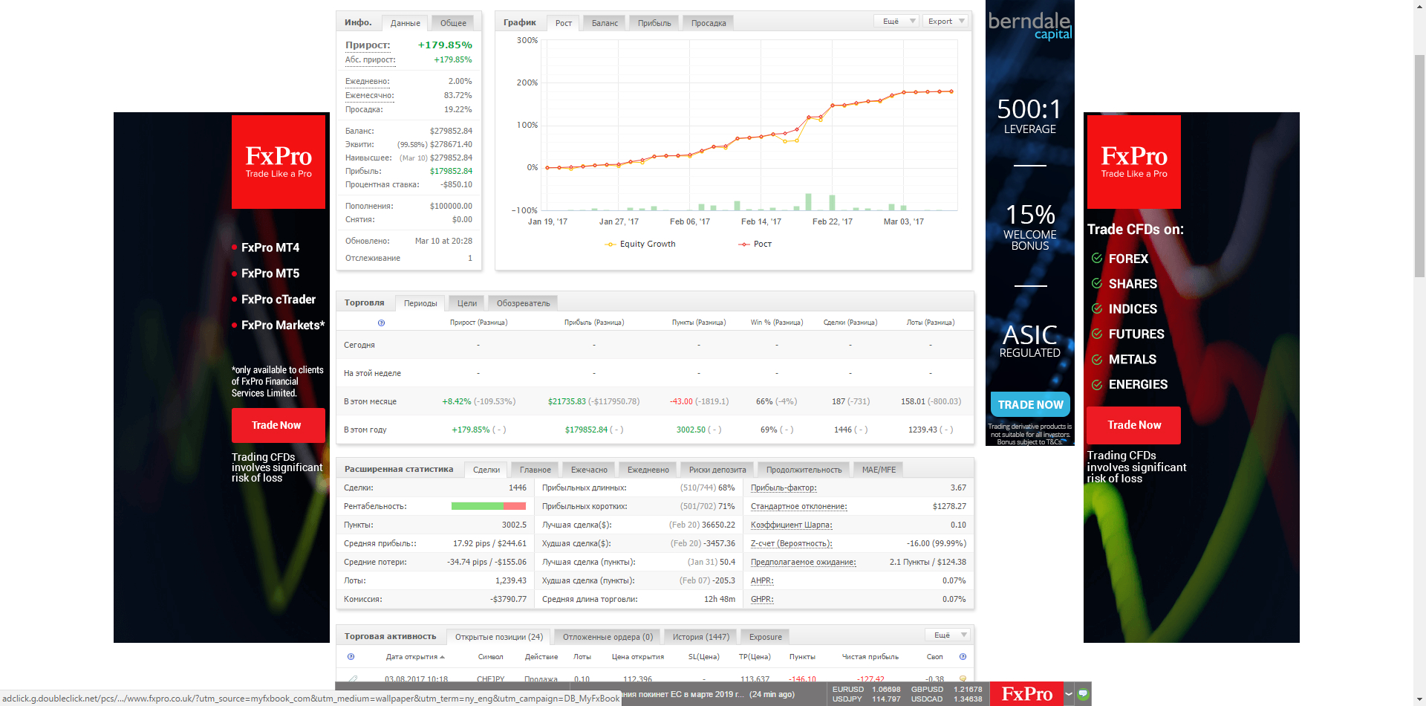Open the Ещё dropdown in trading activity
The image size is (1426, 706).
948,635
